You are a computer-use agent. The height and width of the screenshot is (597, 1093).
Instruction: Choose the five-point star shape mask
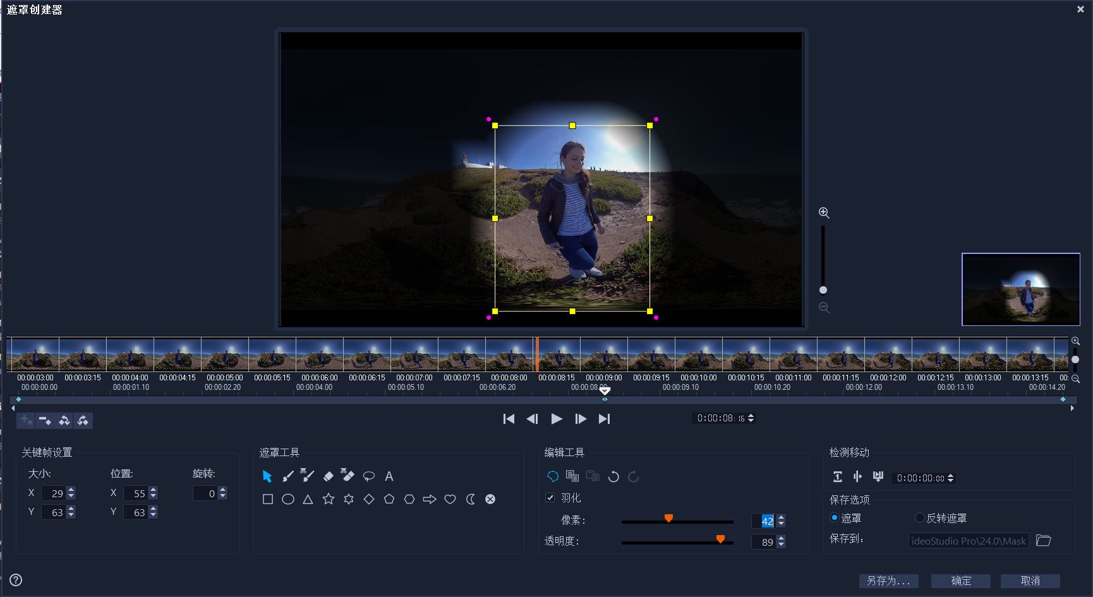coord(329,499)
